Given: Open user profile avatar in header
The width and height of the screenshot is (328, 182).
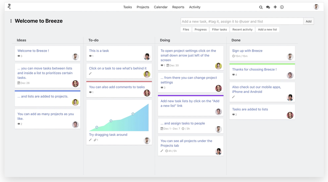Looking at the screenshot, I should [316, 7].
